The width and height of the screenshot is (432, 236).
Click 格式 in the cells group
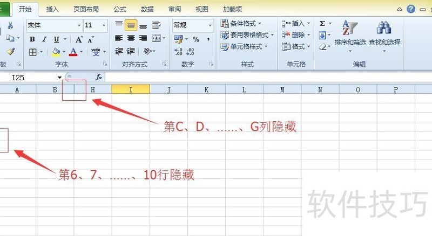point(296,47)
